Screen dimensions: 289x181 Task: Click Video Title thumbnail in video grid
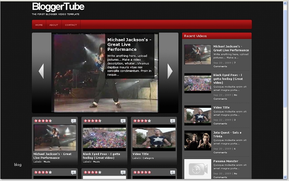[x=154, y=138]
